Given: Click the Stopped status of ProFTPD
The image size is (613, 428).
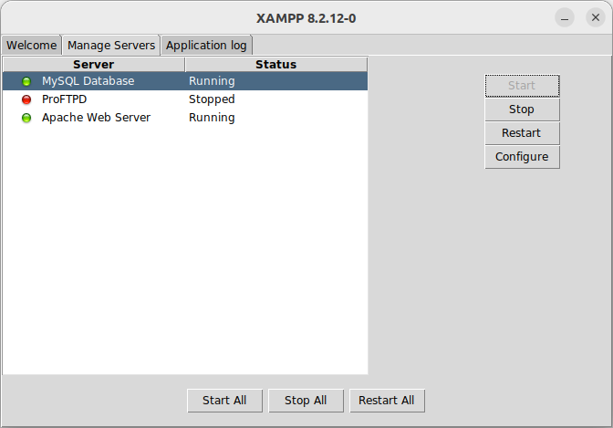Looking at the screenshot, I should pyautogui.click(x=212, y=99).
